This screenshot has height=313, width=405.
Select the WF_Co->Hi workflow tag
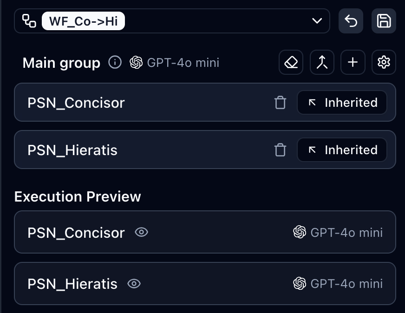(x=84, y=21)
